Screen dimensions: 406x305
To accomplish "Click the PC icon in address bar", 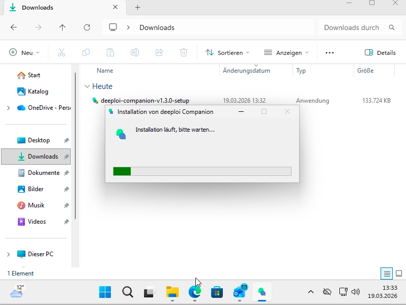I will [113, 27].
